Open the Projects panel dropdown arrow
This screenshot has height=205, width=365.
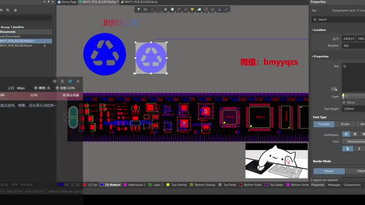[44, 2]
